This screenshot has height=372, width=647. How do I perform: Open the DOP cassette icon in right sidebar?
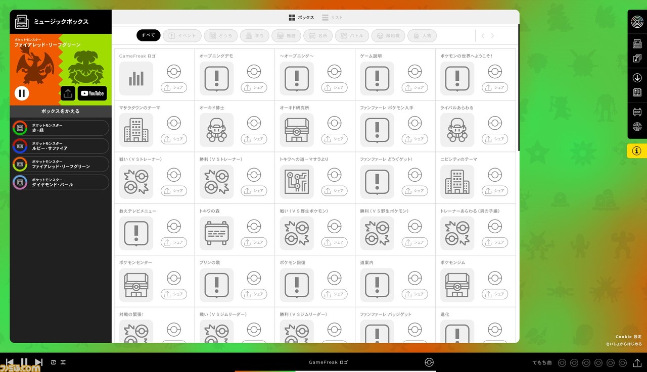pos(637,112)
